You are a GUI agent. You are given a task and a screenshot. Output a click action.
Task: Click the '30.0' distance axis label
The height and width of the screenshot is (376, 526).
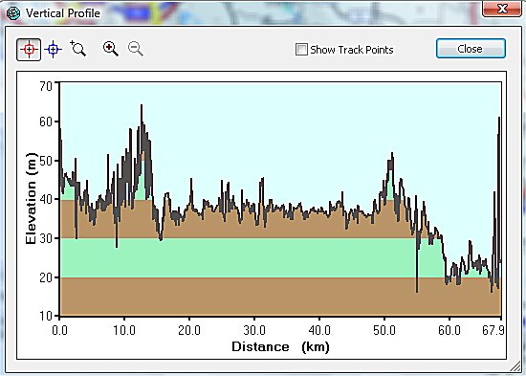click(254, 330)
